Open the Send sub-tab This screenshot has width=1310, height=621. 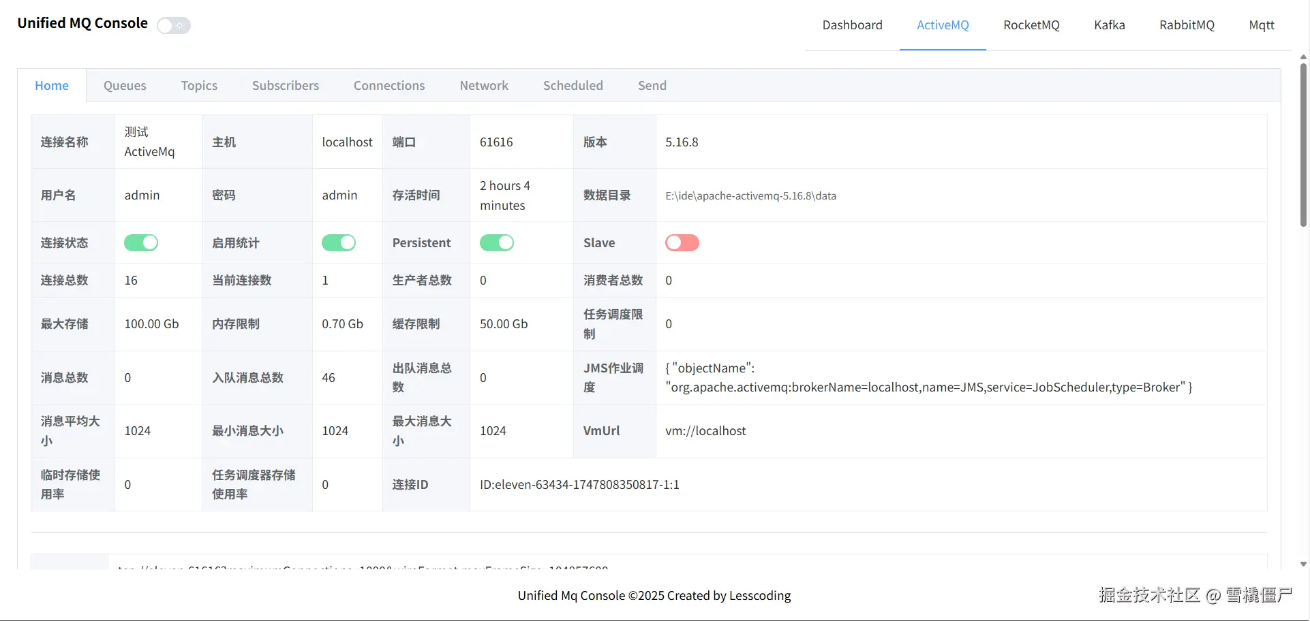point(652,86)
